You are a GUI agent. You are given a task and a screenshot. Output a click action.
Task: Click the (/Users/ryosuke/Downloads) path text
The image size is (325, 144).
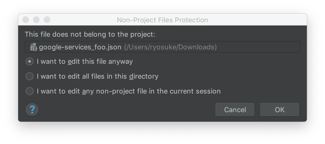point(170,47)
